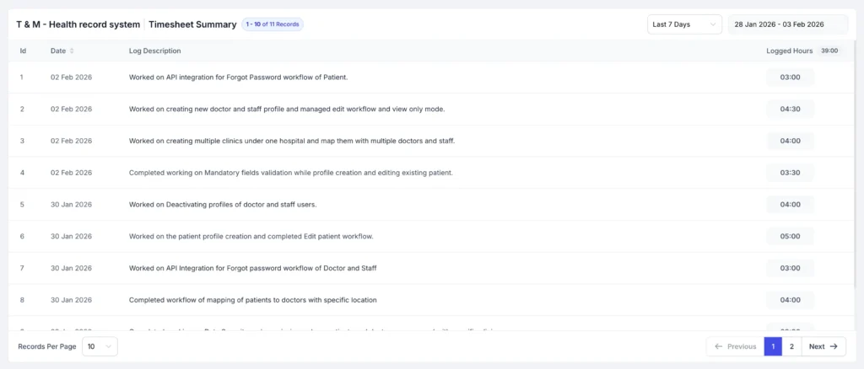Open the 28 Jan – 03 Feb date picker
Viewport: 864px width, 369px height.
tap(788, 24)
